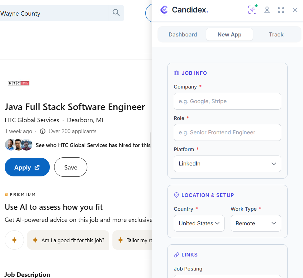
Task: Click the 'Over 200 applicants' text
Action: [x=73, y=131]
